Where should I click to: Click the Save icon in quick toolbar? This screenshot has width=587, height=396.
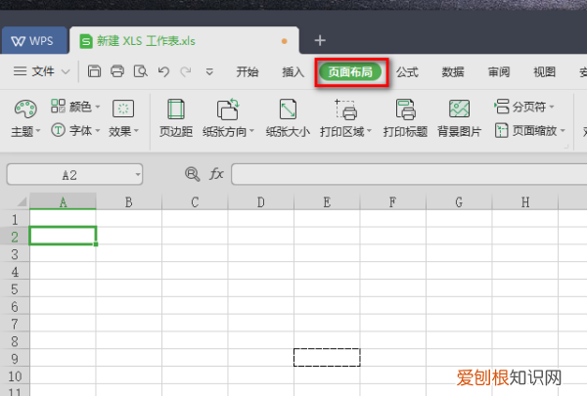point(94,71)
